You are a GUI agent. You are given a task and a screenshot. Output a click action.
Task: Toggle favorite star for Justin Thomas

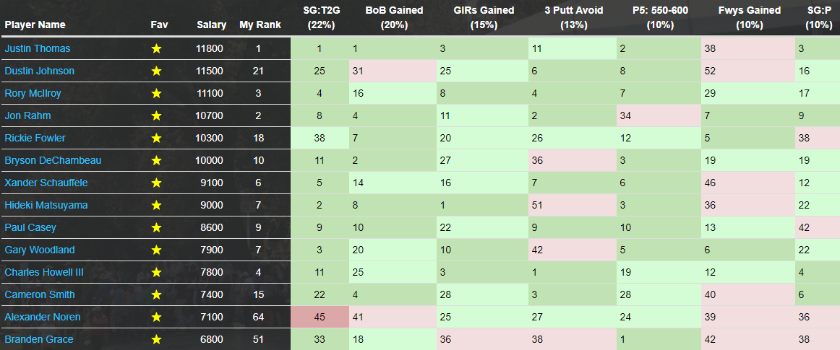pos(156,48)
